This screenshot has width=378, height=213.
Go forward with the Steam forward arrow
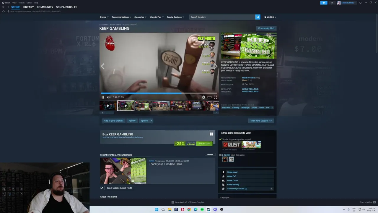pyautogui.click(x=8, y=7)
